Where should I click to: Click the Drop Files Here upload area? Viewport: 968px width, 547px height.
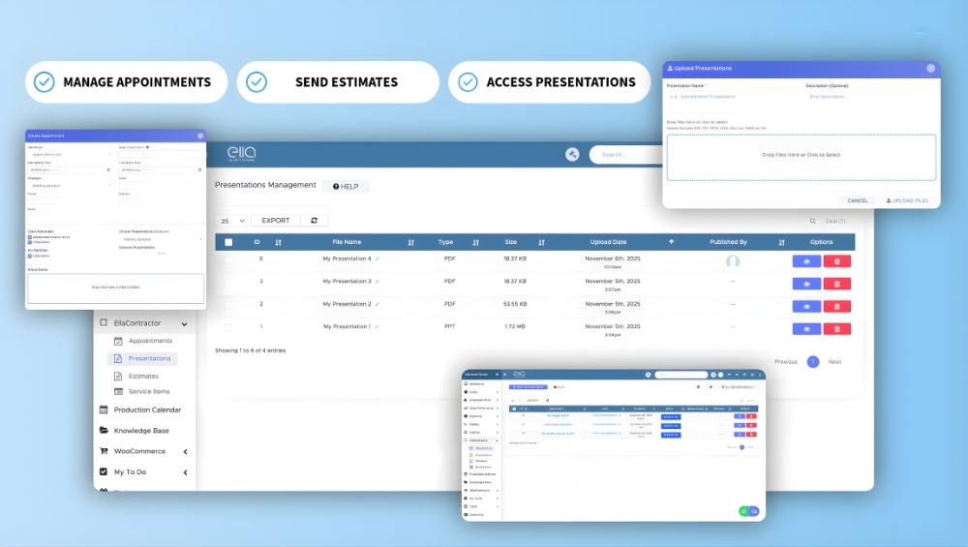(801, 156)
